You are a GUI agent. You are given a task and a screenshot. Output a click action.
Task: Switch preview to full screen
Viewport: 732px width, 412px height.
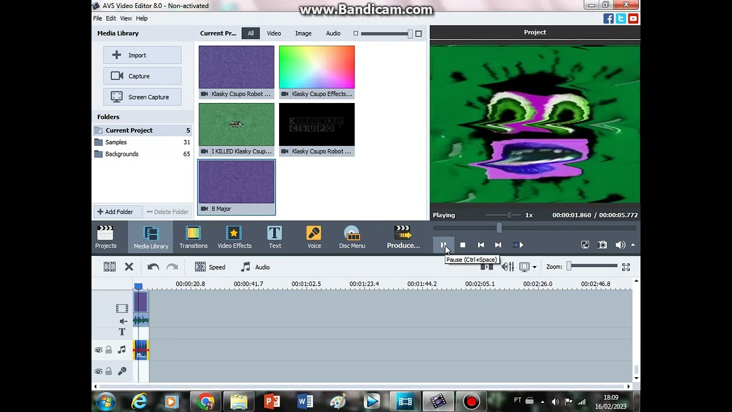tap(585, 245)
